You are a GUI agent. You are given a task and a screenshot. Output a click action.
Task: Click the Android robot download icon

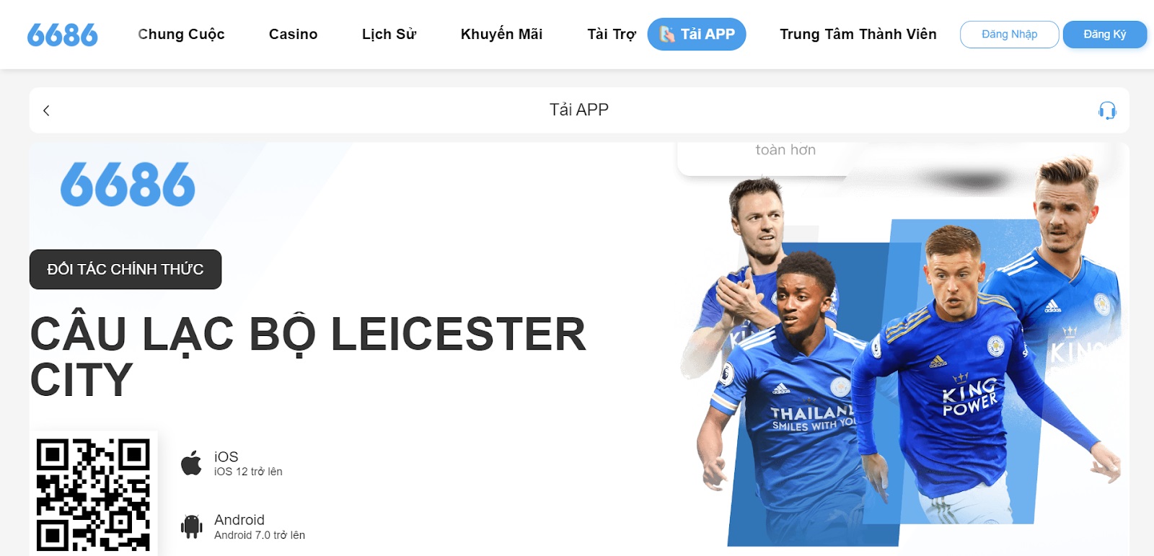pos(191,526)
